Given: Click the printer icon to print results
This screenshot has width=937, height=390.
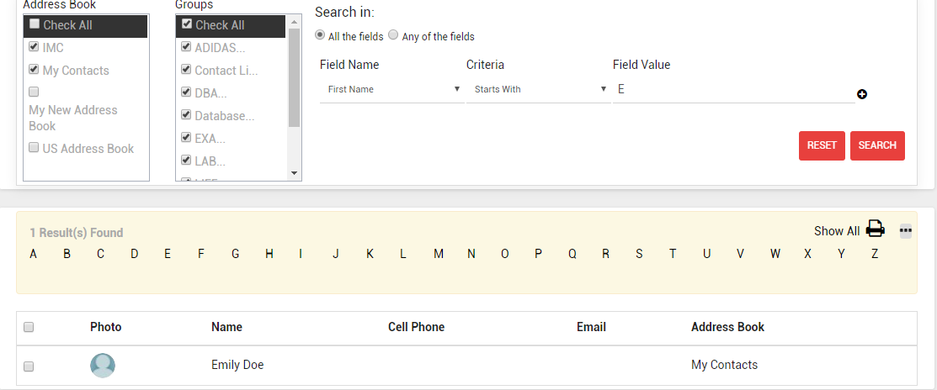Looking at the screenshot, I should pyautogui.click(x=876, y=229).
